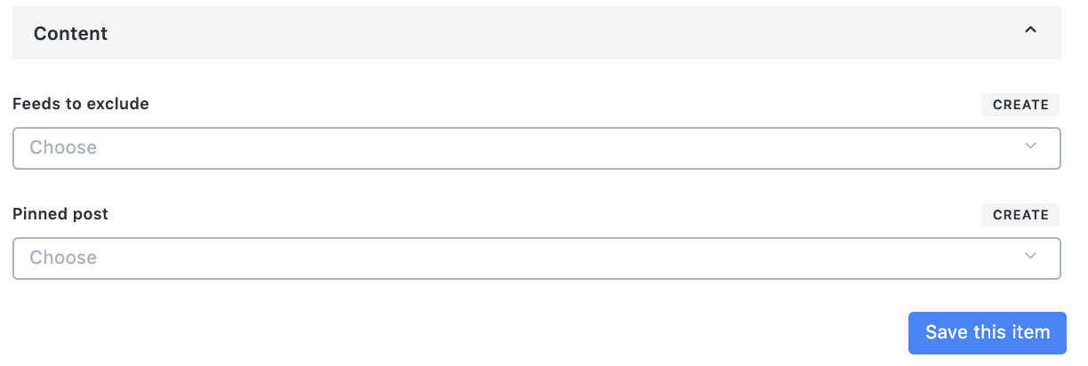Collapse the Content section with the chevron icon
The image size is (1088, 366).
(1030, 30)
